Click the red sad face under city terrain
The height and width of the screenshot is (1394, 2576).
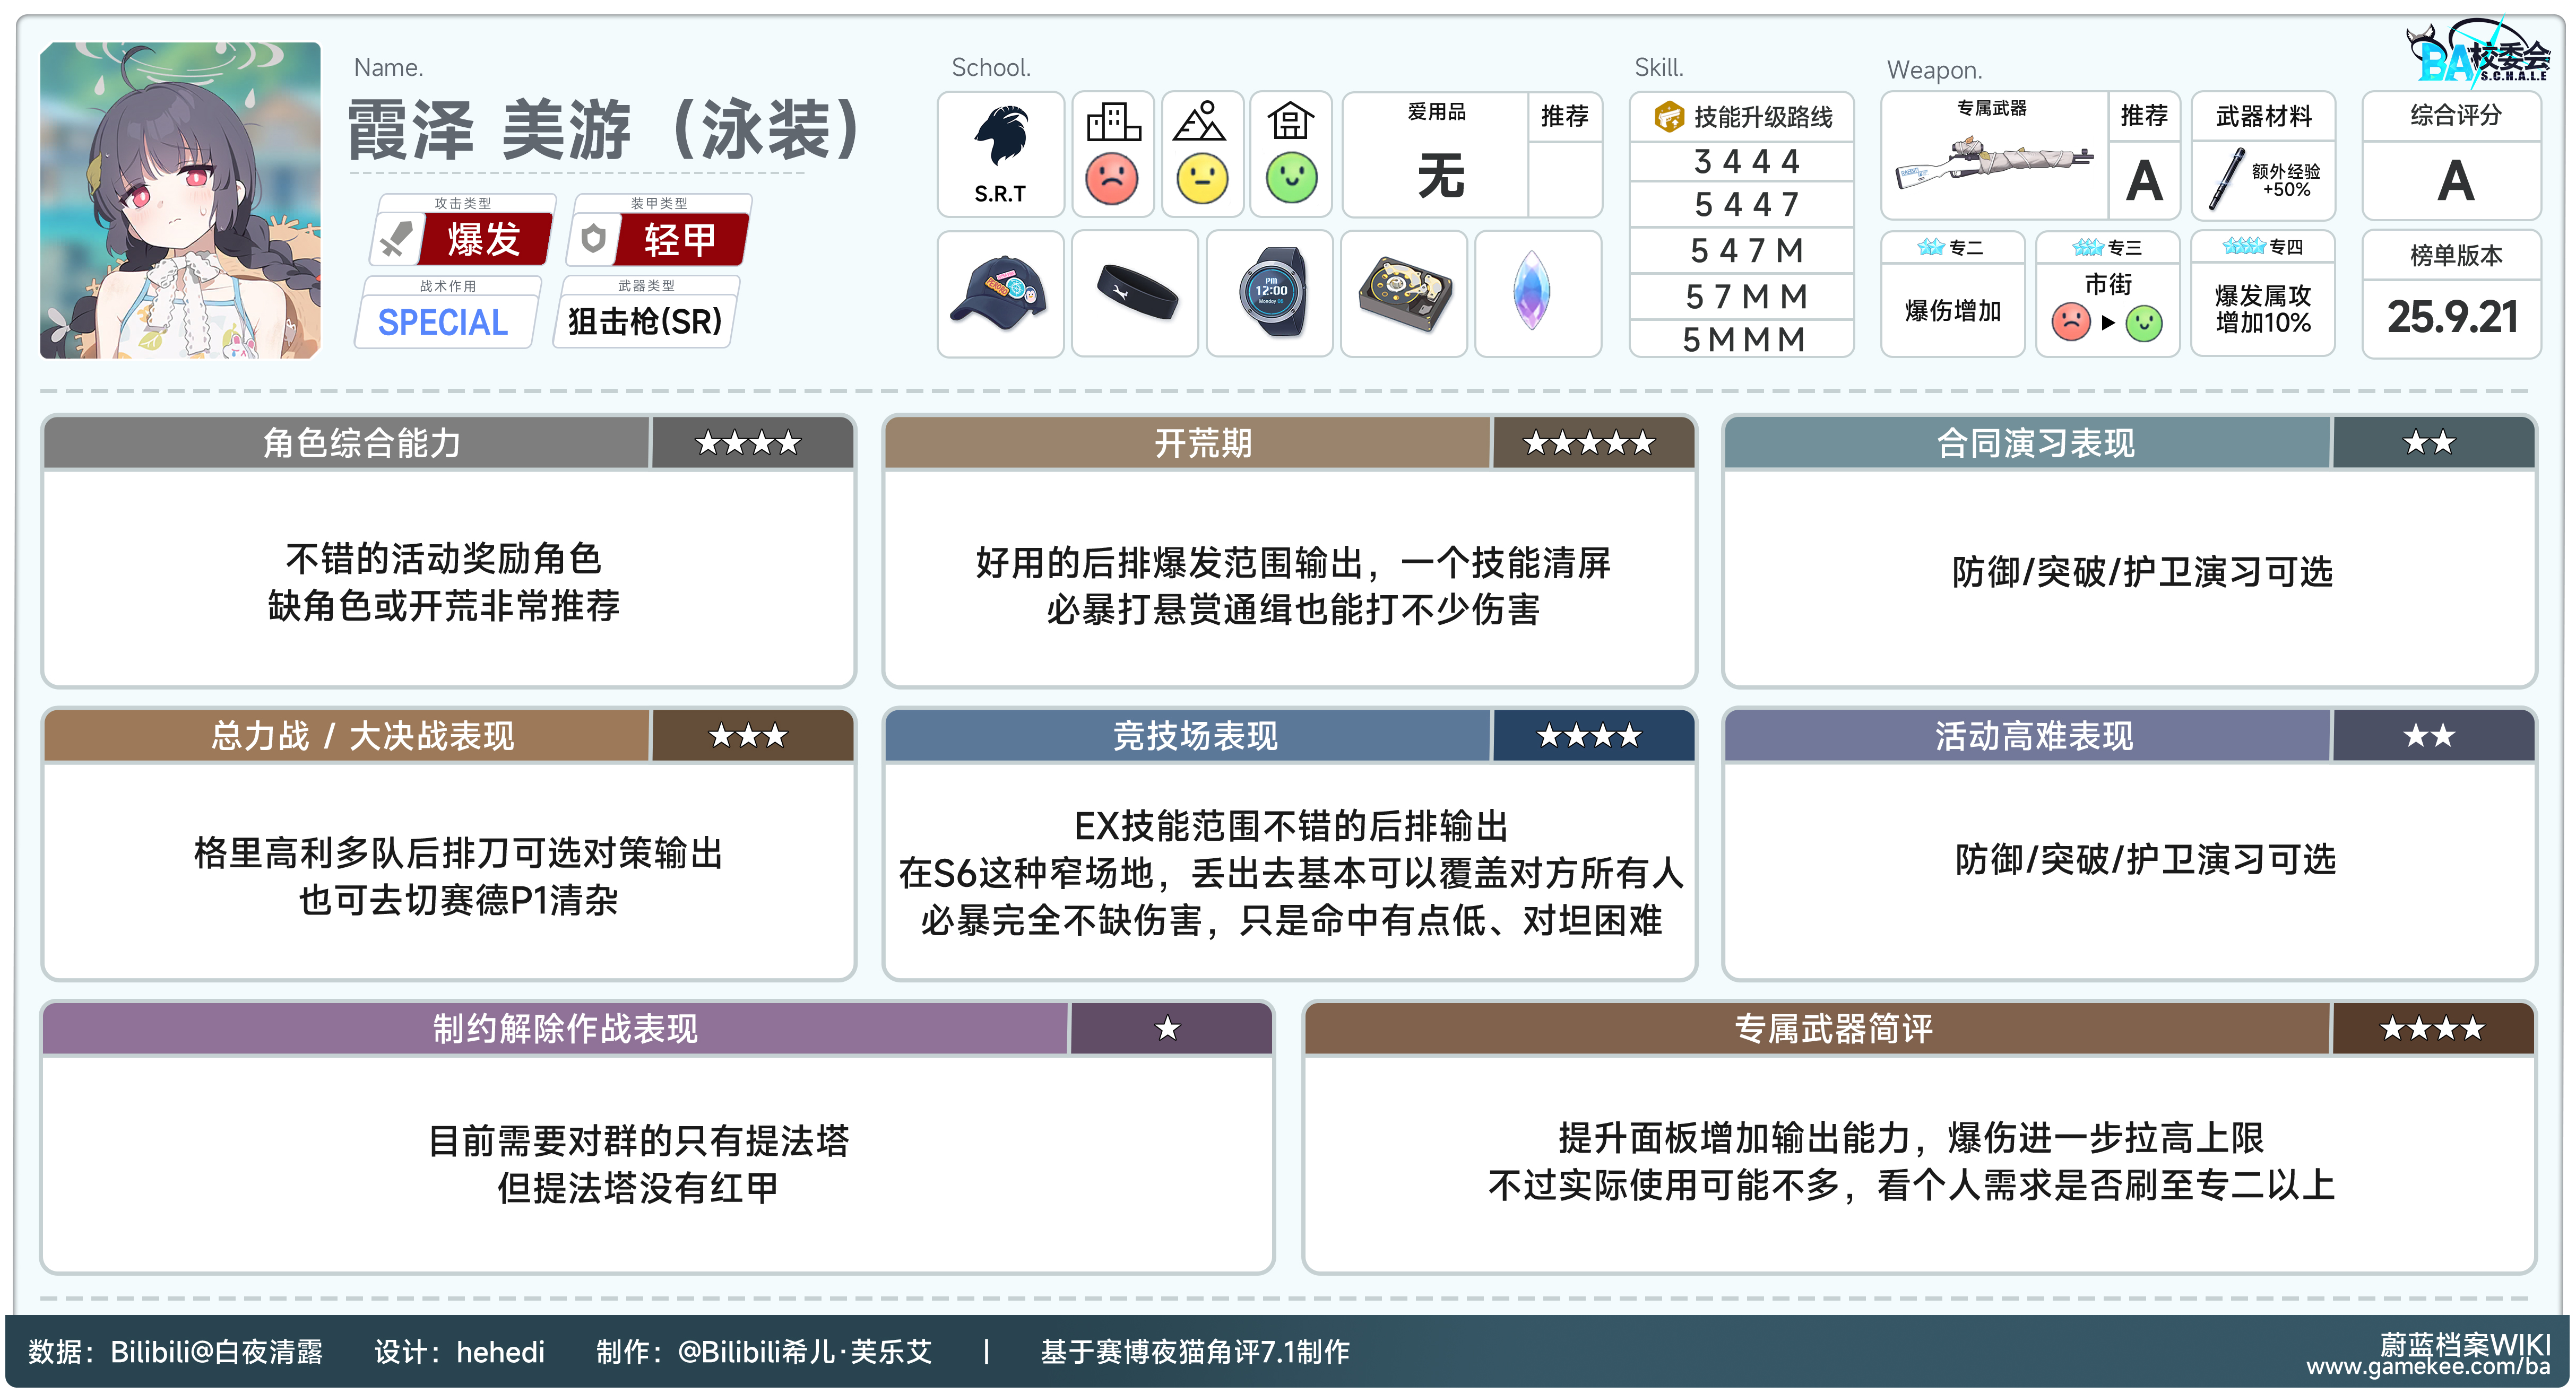click(1111, 180)
